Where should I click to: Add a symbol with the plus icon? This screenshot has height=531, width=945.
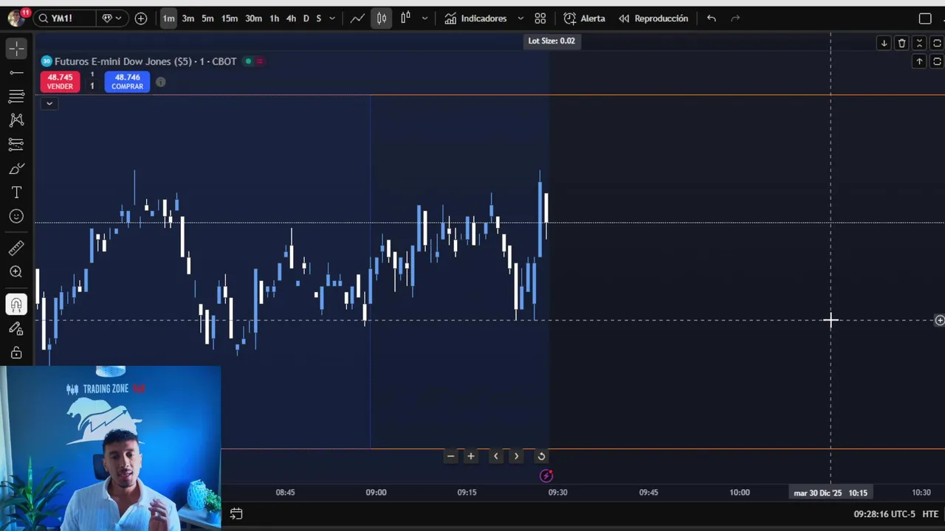[141, 18]
